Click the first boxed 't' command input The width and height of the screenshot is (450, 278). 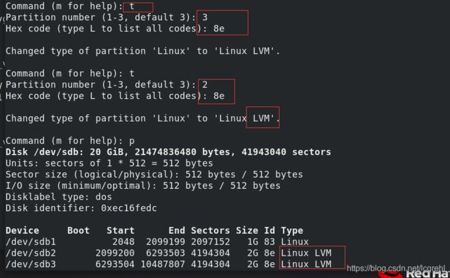(138, 7)
